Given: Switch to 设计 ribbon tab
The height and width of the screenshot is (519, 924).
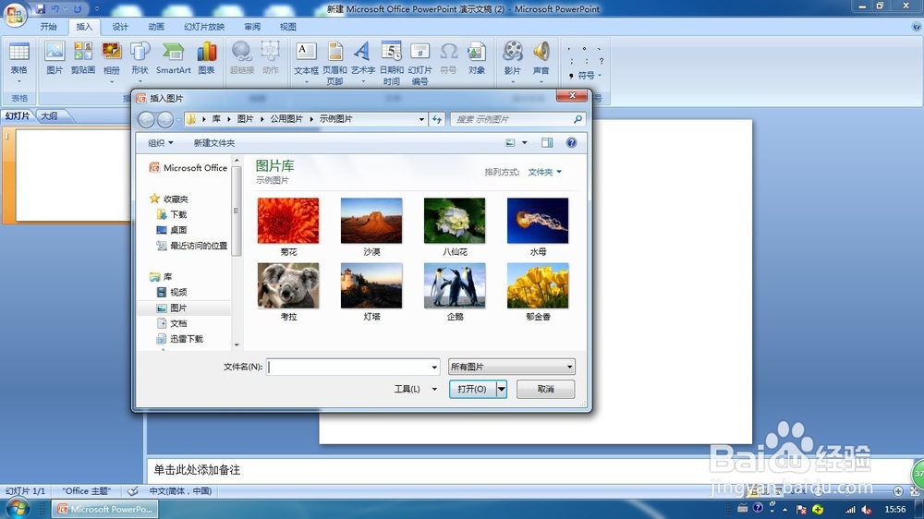Looking at the screenshot, I should click(x=120, y=27).
